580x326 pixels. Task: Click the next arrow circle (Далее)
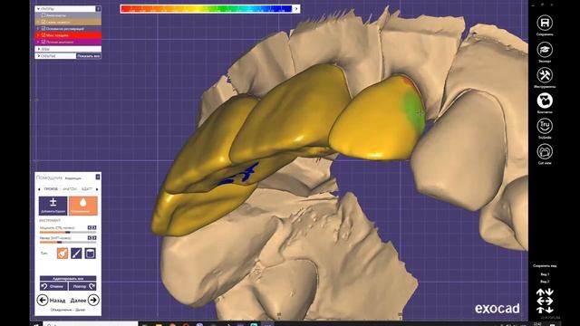pos(93,300)
